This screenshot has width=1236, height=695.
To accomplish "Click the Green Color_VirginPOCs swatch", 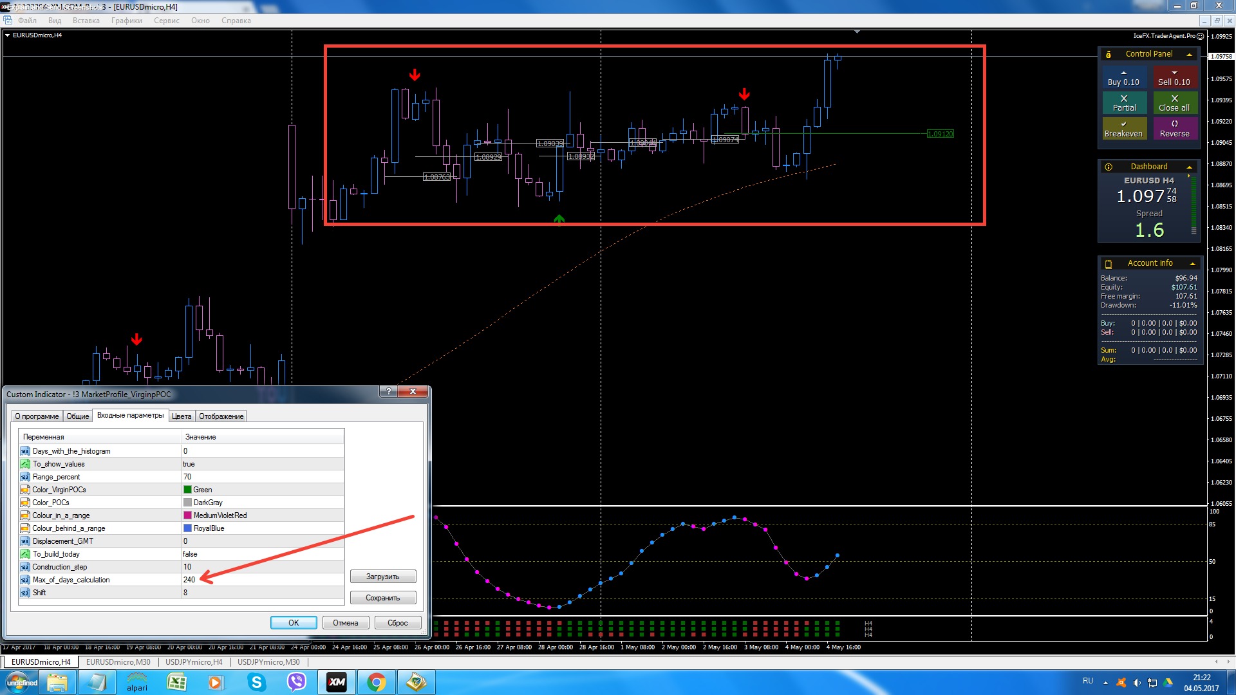I will (x=187, y=490).
